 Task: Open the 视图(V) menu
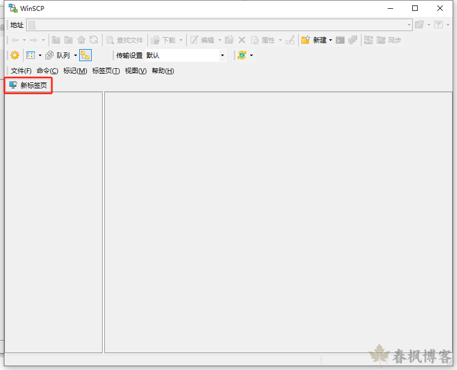click(135, 71)
